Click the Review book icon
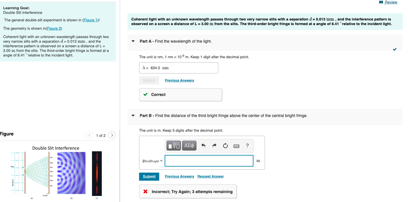The width and height of the screenshot is (408, 202). coord(381,2)
